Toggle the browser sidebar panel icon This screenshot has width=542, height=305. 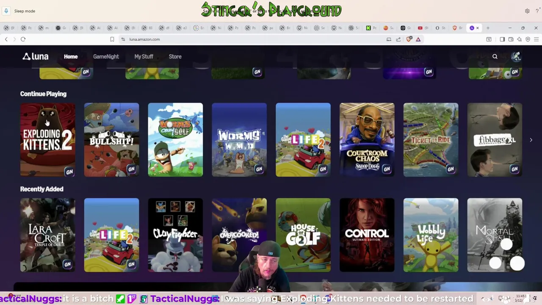[x=502, y=39]
